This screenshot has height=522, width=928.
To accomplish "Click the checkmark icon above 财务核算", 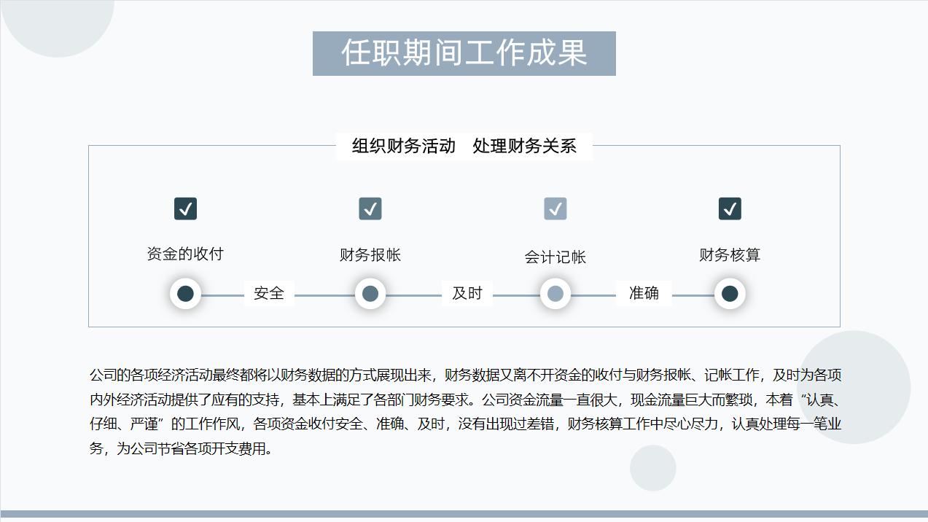I will click(x=730, y=209).
